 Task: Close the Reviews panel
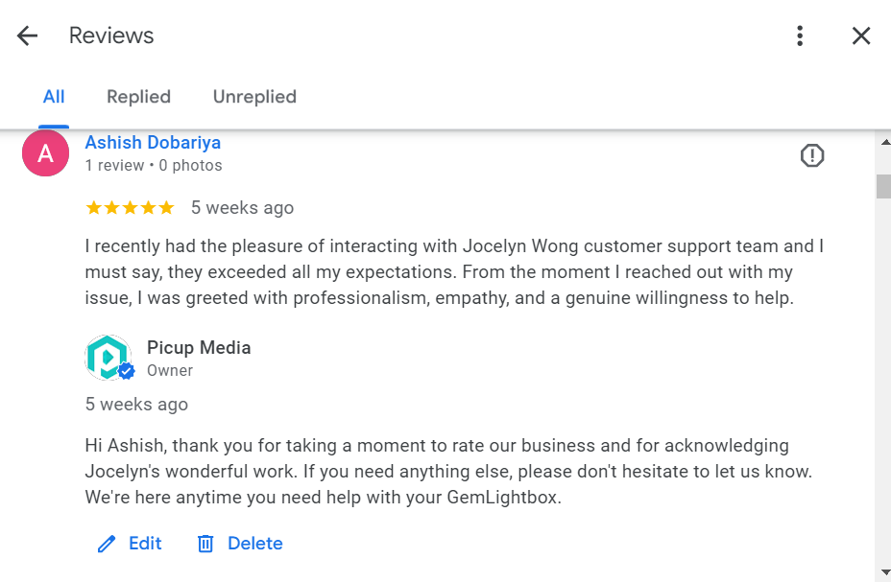pos(860,35)
